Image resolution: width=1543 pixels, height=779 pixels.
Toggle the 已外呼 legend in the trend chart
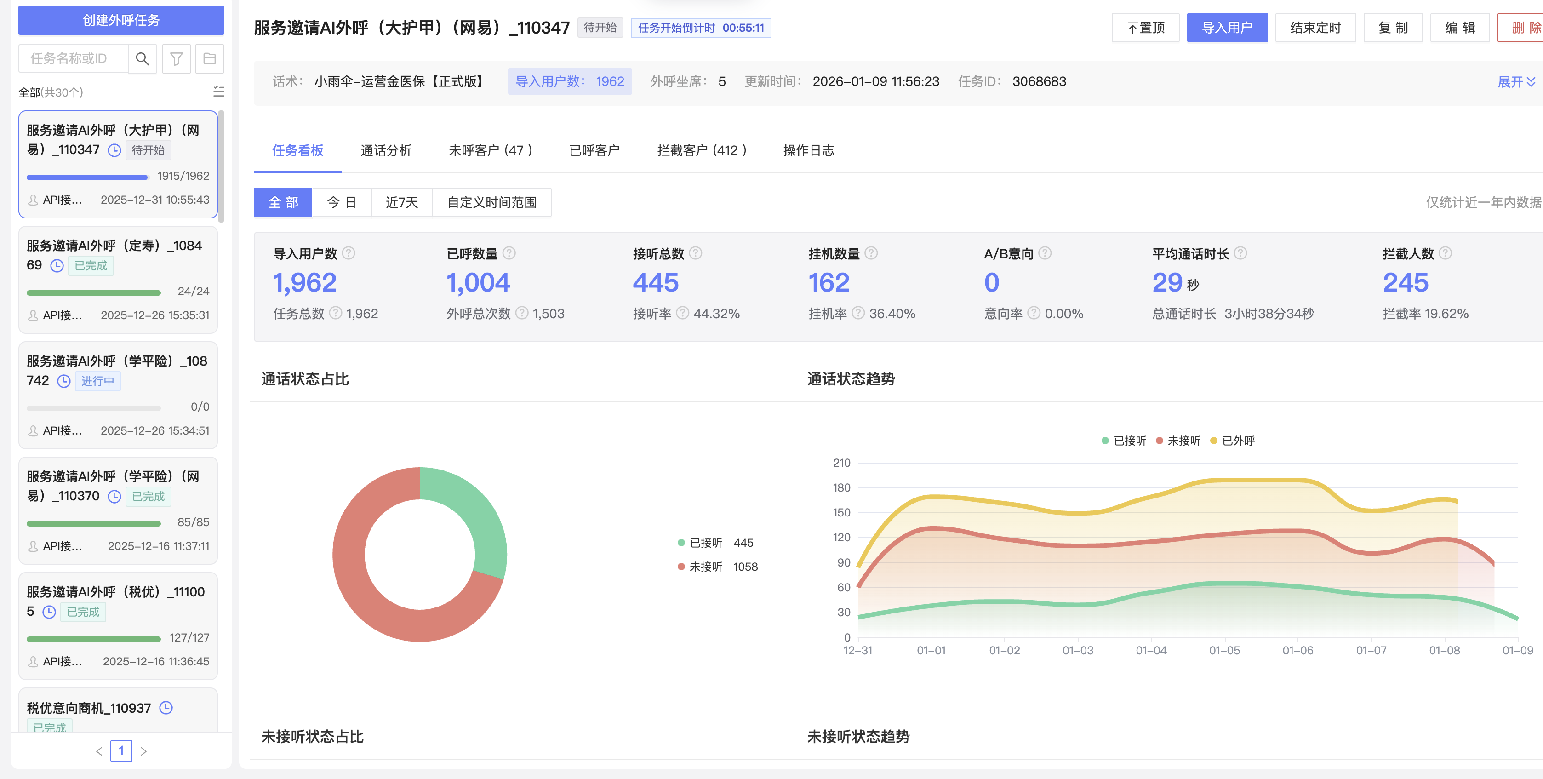click(x=1232, y=441)
